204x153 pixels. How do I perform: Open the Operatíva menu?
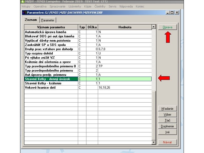pos(40,7)
